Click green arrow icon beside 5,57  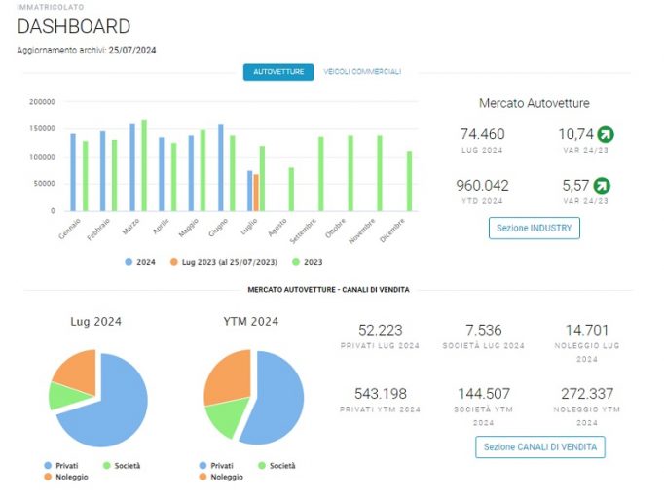602,186
